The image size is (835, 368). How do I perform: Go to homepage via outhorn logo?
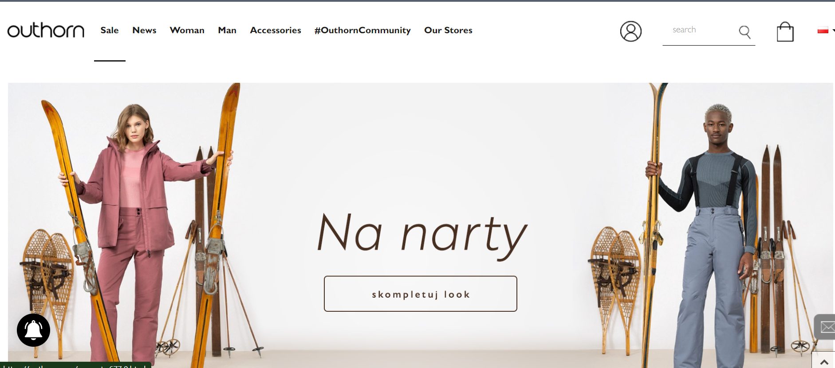(x=46, y=30)
